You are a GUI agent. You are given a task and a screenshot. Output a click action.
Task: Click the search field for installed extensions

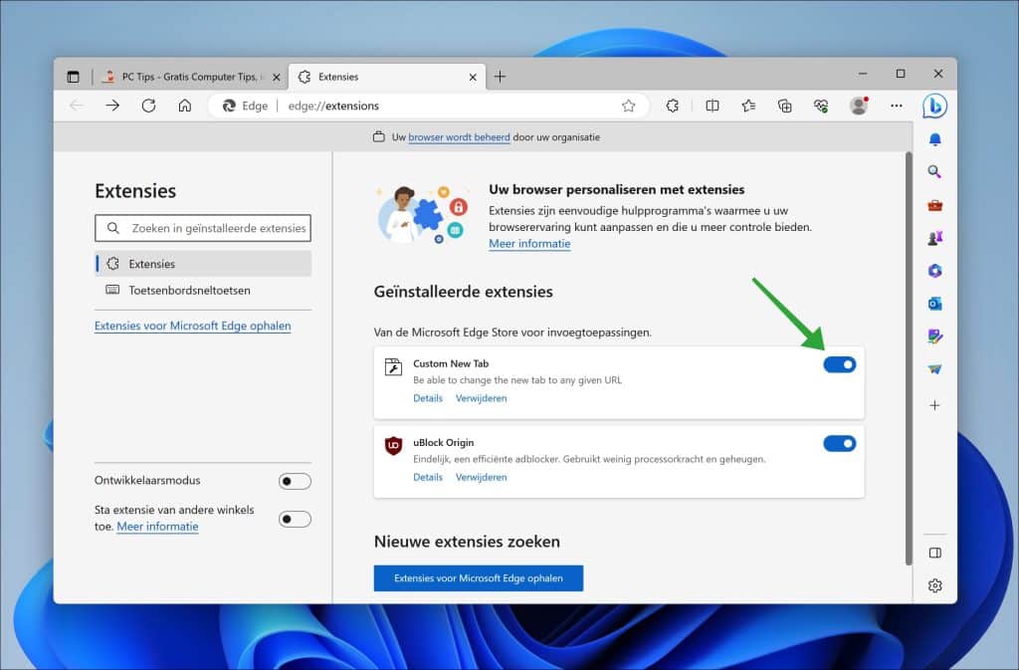(x=203, y=228)
